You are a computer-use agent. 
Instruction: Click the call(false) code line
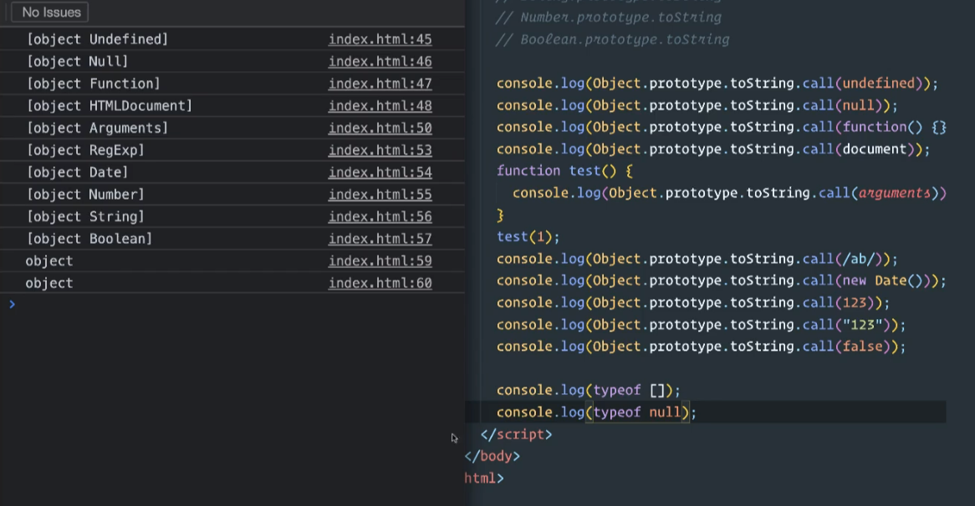pos(702,347)
